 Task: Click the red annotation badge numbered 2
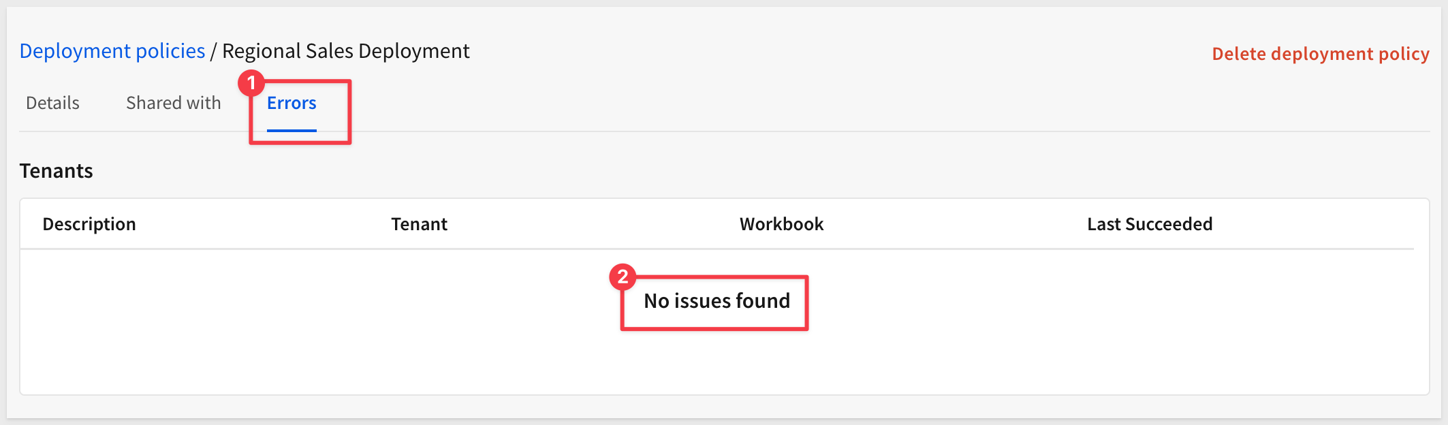(x=623, y=277)
